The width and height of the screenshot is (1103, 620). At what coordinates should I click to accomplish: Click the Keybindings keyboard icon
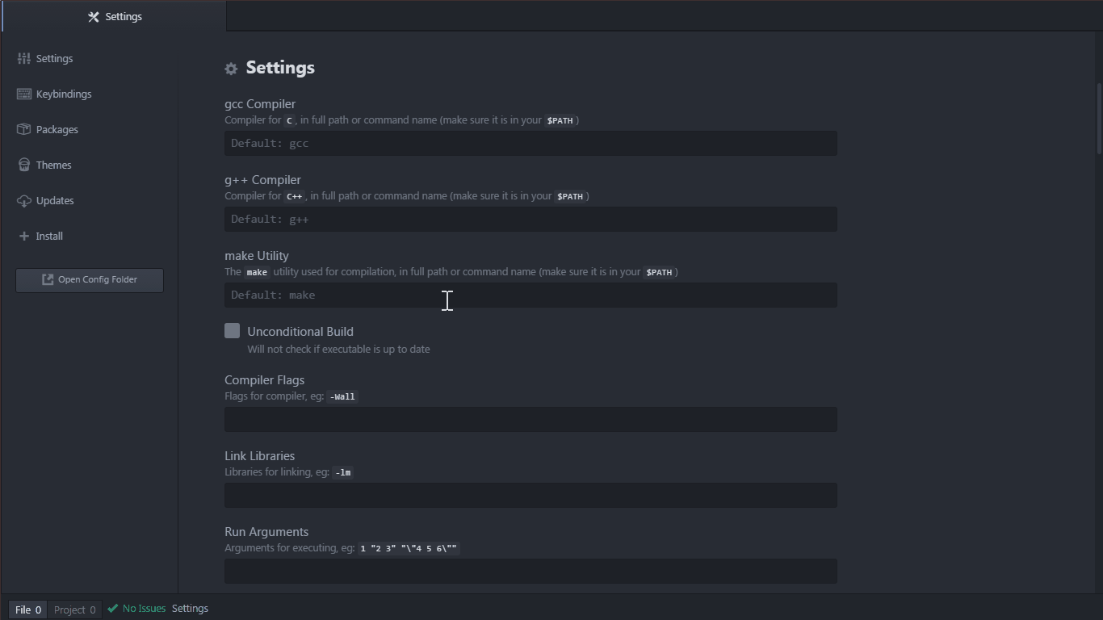24,94
